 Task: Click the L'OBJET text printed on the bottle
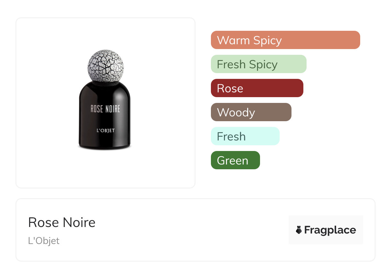[106, 130]
